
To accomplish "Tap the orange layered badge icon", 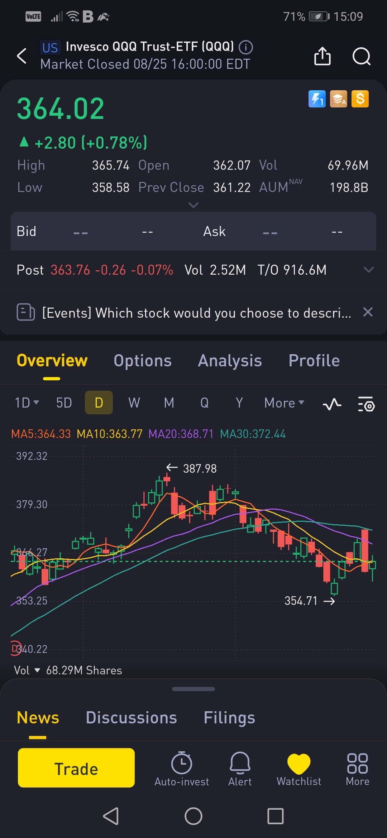I will pos(339,99).
